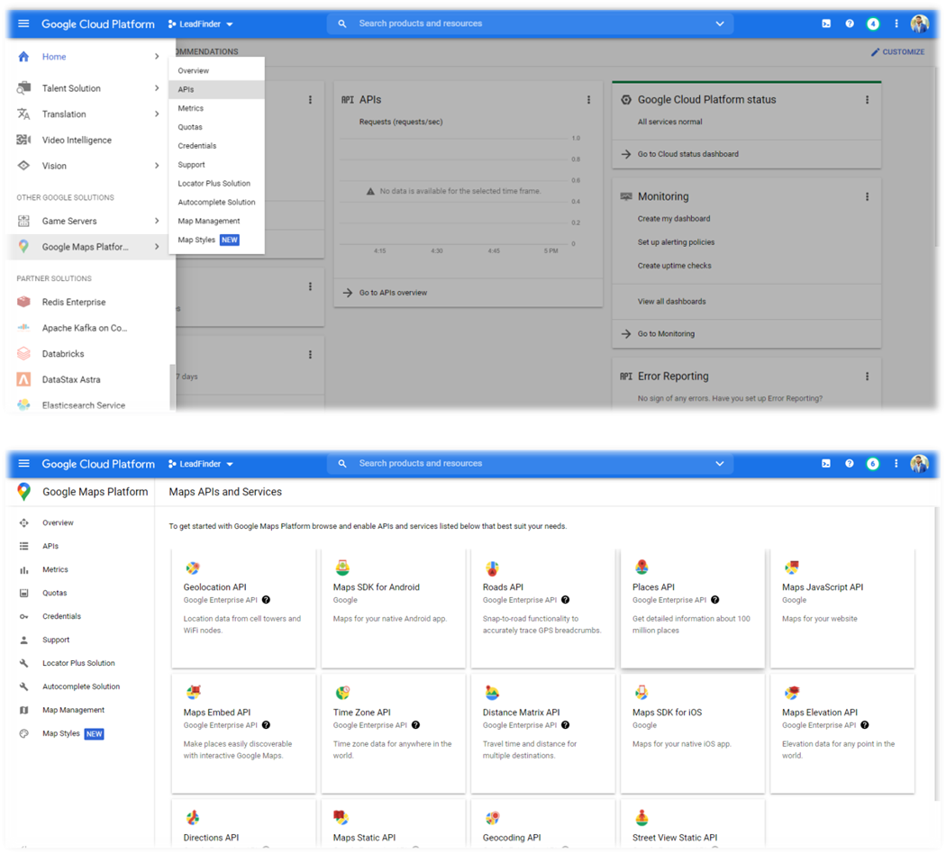This screenshot has height=854, width=946.
Task: Click the help icon on the Geolocation API card
Action: tap(266, 600)
